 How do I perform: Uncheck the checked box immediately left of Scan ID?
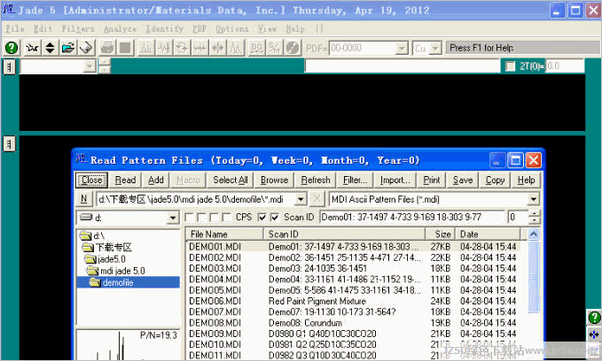[275, 218]
